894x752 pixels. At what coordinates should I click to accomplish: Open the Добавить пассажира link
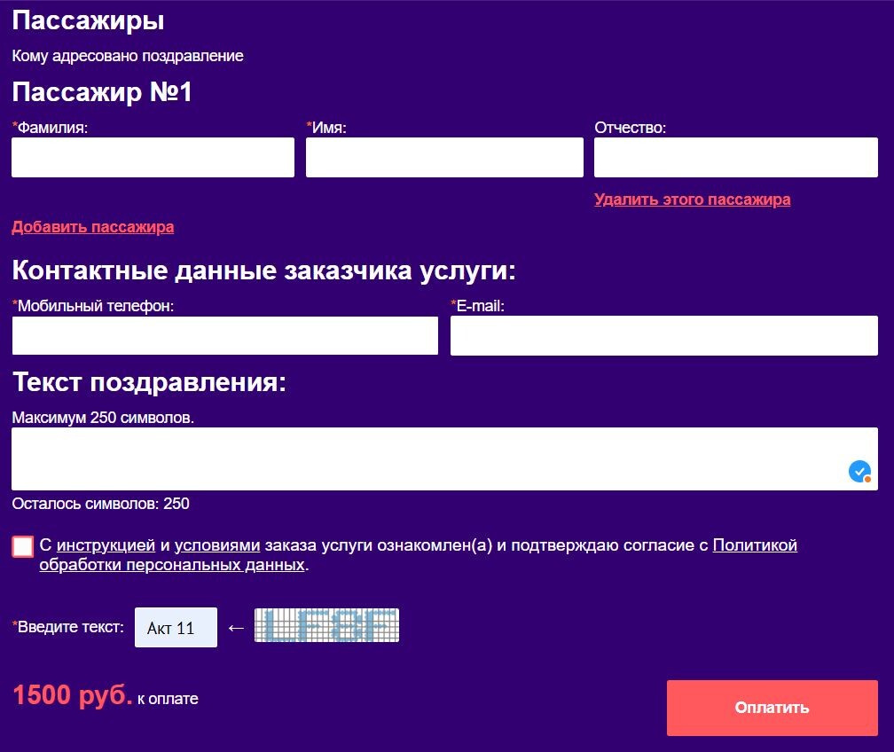[x=91, y=228]
